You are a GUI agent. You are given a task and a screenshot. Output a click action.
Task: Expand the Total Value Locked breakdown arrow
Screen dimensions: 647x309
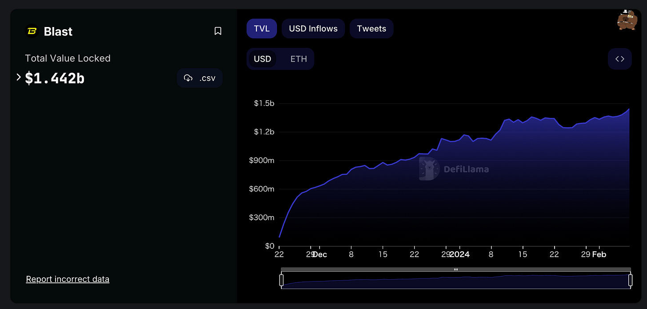[x=19, y=78]
